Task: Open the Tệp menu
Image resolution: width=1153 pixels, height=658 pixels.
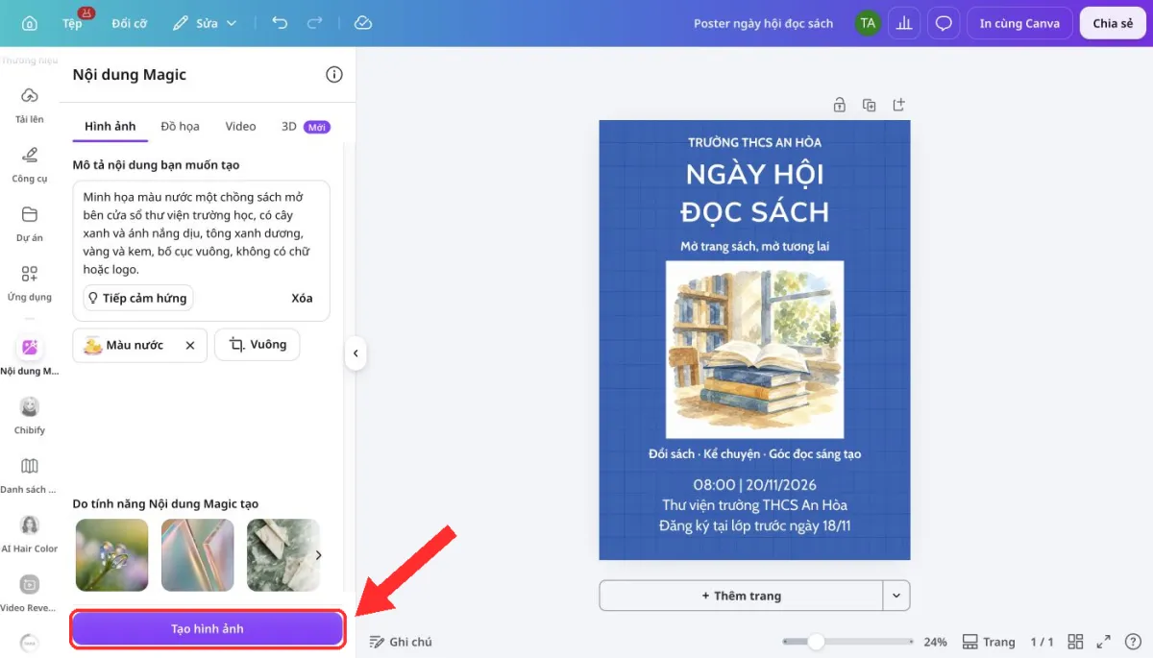Action: coord(73,23)
